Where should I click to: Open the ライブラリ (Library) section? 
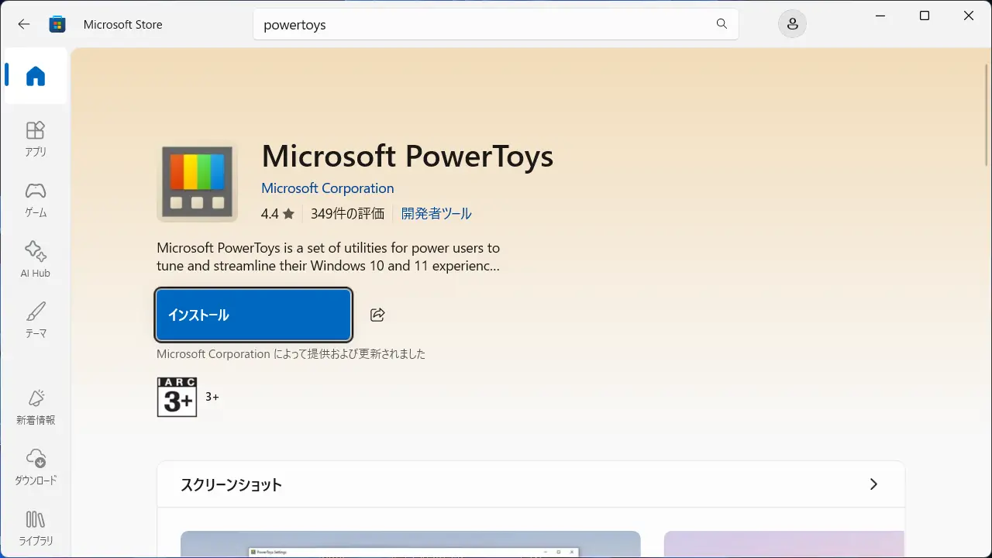tap(36, 528)
